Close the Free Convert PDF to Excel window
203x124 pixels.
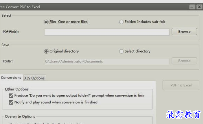tap(199, 7)
